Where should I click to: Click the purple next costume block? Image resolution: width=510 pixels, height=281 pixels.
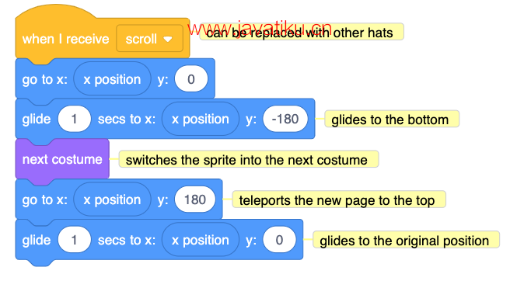(x=62, y=159)
